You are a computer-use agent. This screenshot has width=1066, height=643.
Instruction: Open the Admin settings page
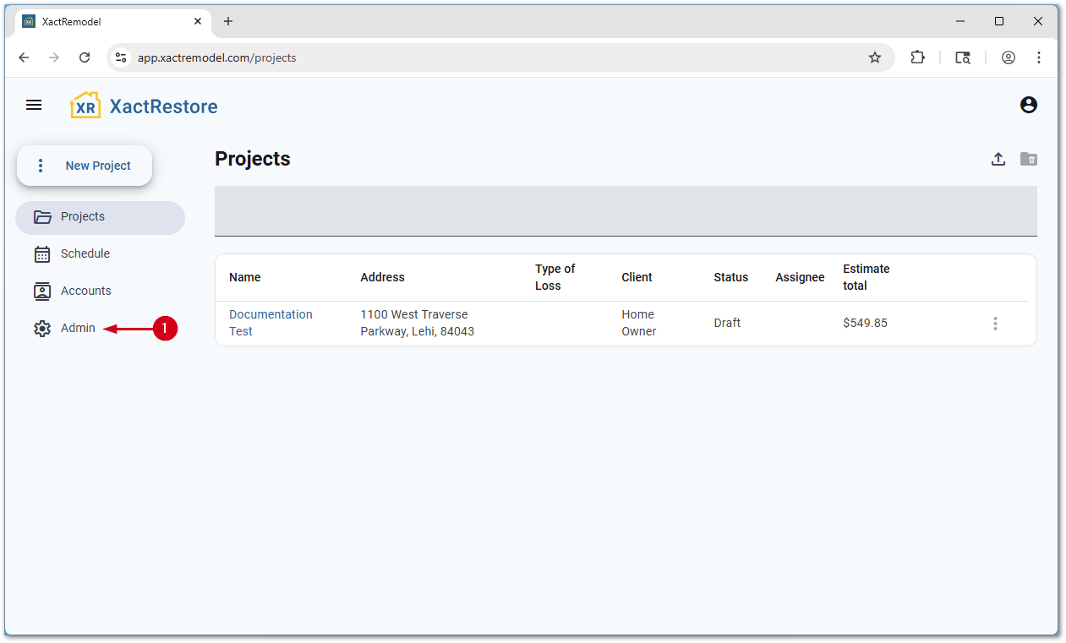click(77, 329)
